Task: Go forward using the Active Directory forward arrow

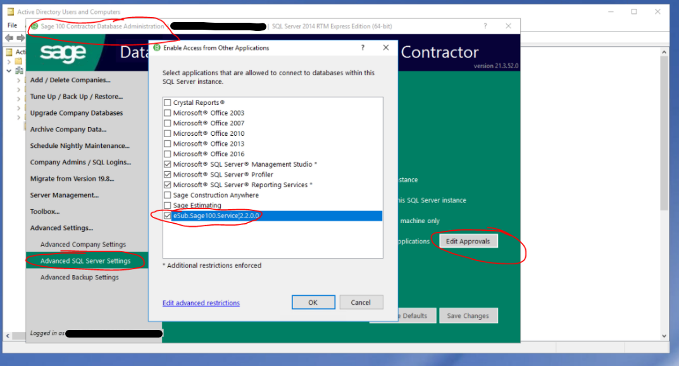Action: point(20,38)
